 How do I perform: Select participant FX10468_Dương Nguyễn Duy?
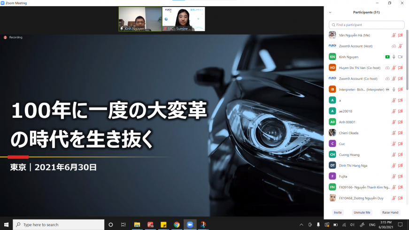coord(366,198)
